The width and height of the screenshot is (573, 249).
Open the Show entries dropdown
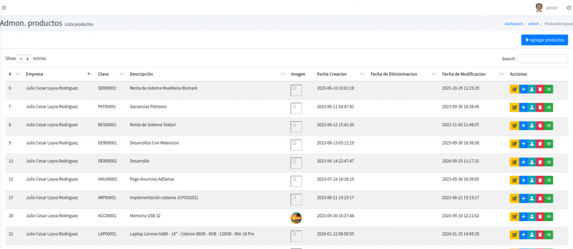click(25, 59)
